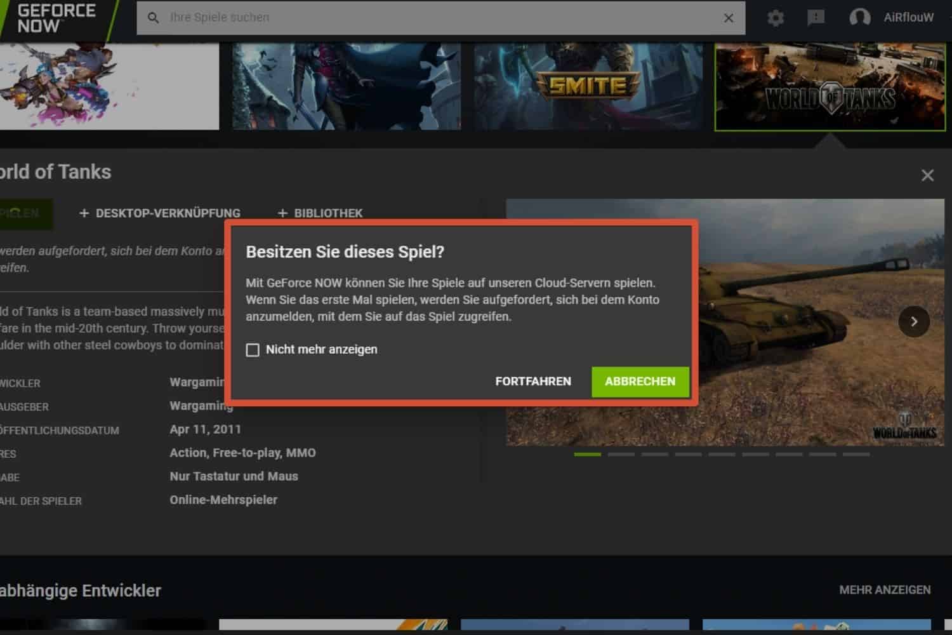Click the abhängige Entwickler section heading

(x=81, y=591)
